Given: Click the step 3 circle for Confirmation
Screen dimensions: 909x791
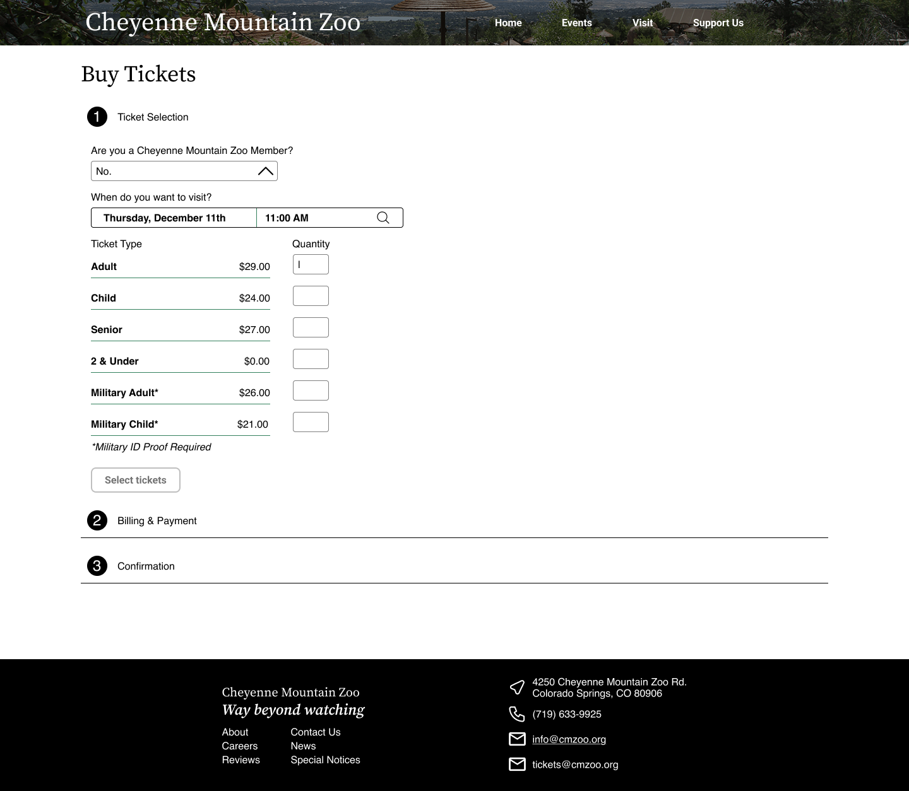Looking at the screenshot, I should 97,566.
